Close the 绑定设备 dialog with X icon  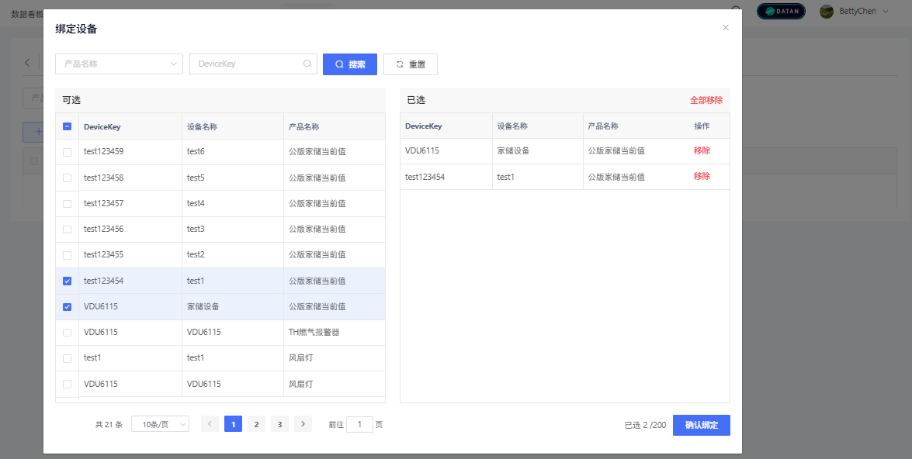726,28
